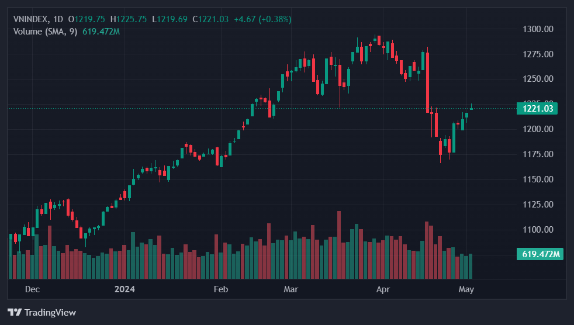574x325 pixels.
Task: Select the May label on time axis
Action: click(466, 289)
